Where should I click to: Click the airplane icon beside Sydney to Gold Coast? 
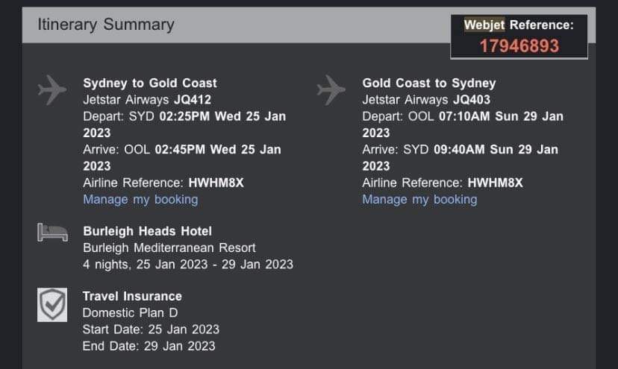pos(52,91)
